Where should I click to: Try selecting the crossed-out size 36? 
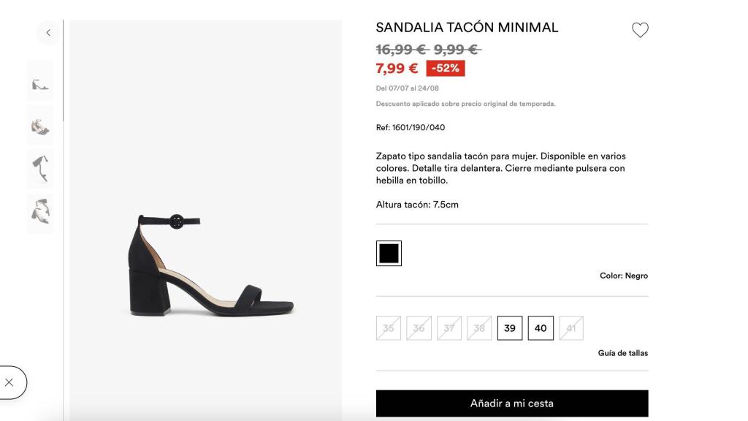click(417, 328)
